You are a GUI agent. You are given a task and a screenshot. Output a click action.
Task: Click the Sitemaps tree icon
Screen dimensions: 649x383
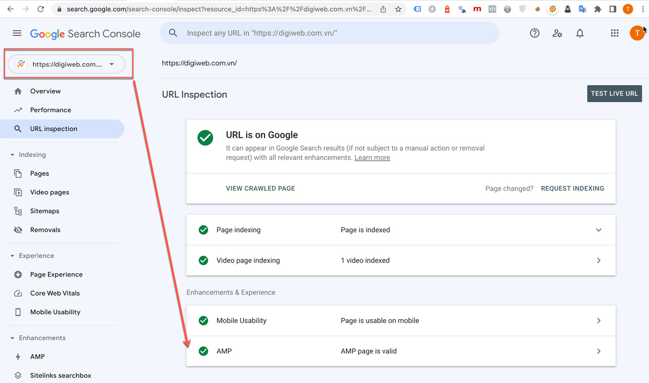[18, 211]
